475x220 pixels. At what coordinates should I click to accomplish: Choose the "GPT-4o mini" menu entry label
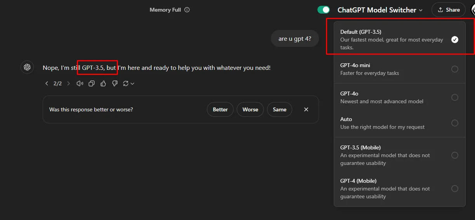click(x=355, y=65)
